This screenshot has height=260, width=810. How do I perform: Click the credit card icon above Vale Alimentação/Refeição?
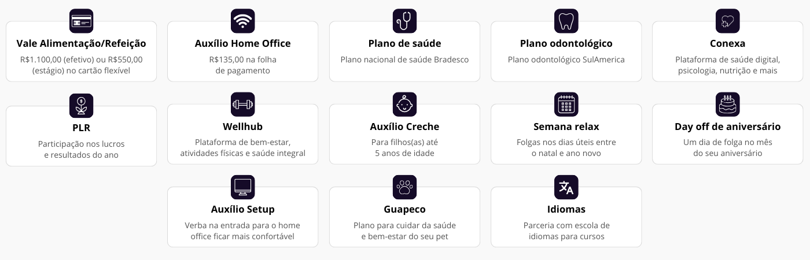click(81, 21)
